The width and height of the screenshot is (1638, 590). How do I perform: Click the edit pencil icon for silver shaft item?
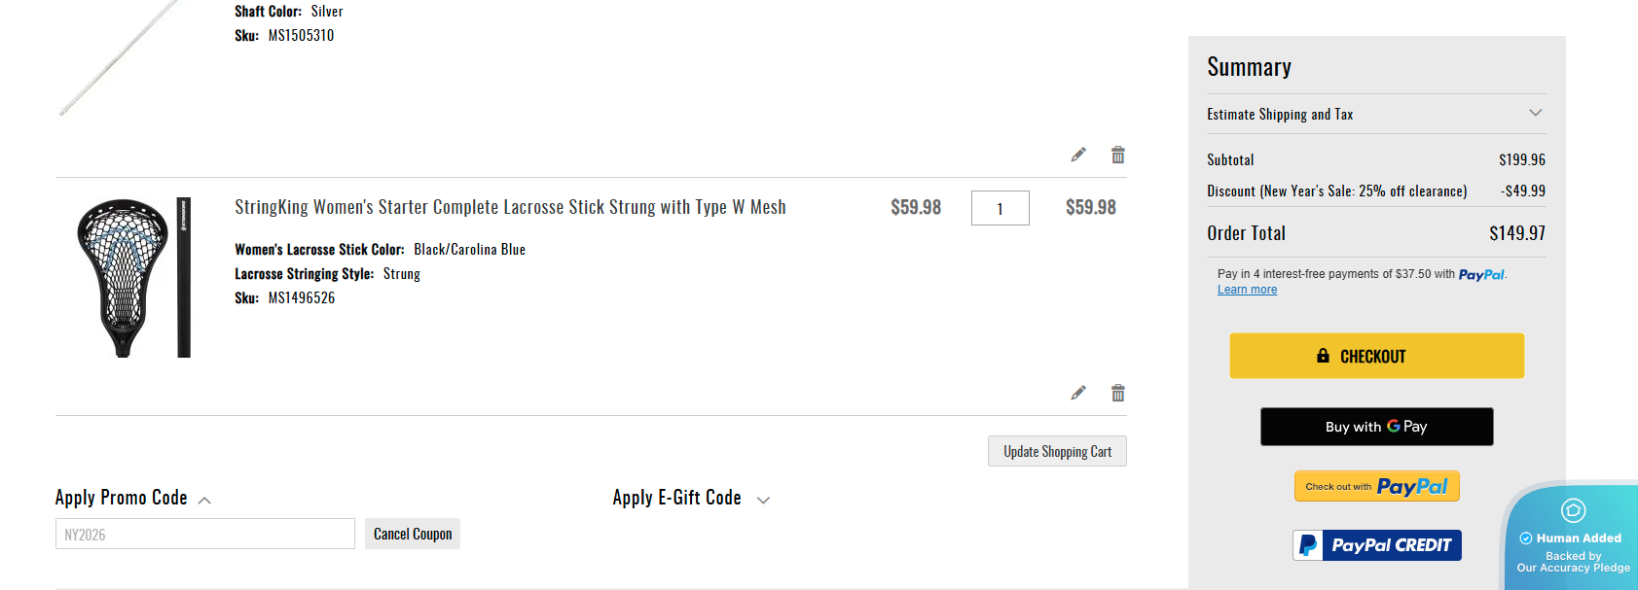[1078, 155]
